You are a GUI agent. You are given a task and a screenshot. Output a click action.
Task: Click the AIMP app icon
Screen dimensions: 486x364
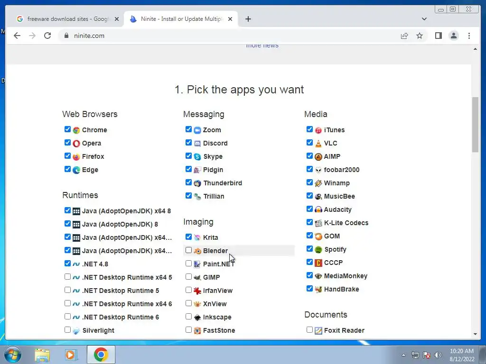318,156
